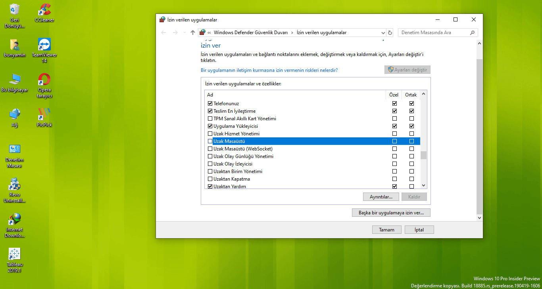Go up one level with the up arrow

(193, 33)
